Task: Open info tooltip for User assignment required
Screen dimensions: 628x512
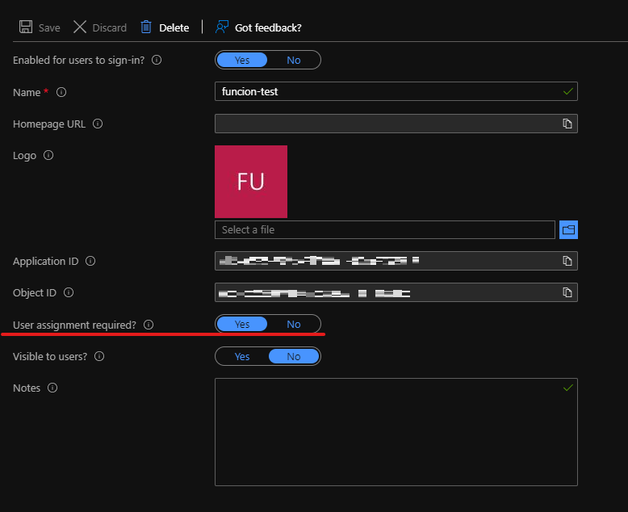Action: click(149, 325)
